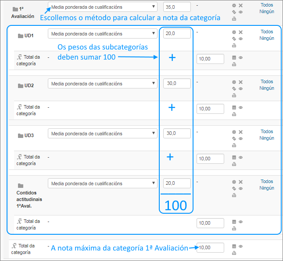Toggle eye visibility for UD1 category
Image resolution: width=283 pixels, height=261 pixels.
240,39
